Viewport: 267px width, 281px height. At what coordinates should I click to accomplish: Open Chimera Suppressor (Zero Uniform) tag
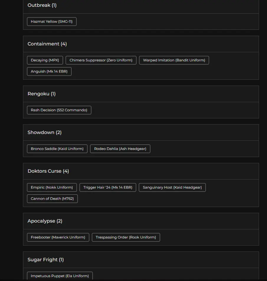(101, 60)
